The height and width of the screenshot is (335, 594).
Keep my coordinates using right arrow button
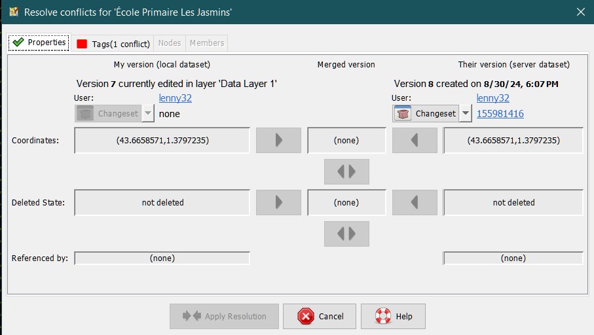tap(278, 140)
